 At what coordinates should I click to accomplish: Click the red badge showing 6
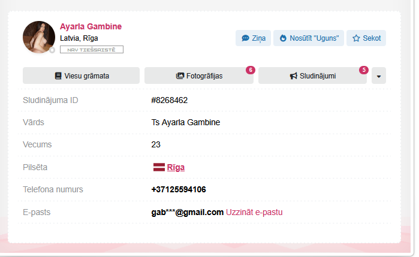pos(251,70)
